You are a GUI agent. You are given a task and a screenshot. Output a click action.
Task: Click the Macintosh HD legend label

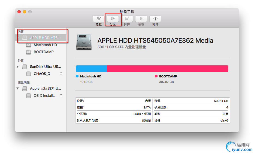click(91, 76)
